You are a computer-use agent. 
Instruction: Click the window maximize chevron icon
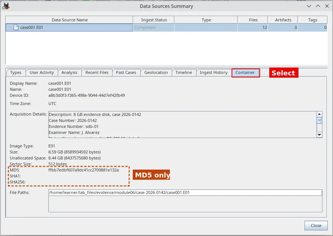[318, 6]
